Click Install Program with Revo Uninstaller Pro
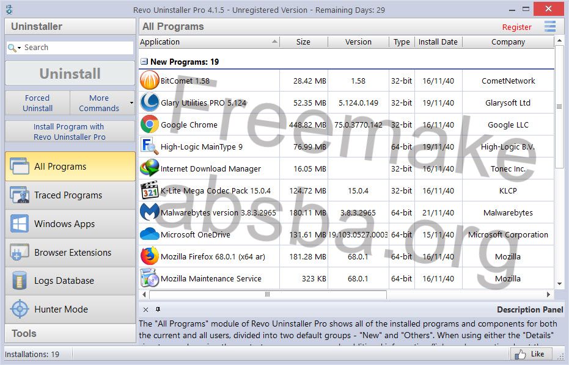This screenshot has height=365, width=569. [x=70, y=132]
